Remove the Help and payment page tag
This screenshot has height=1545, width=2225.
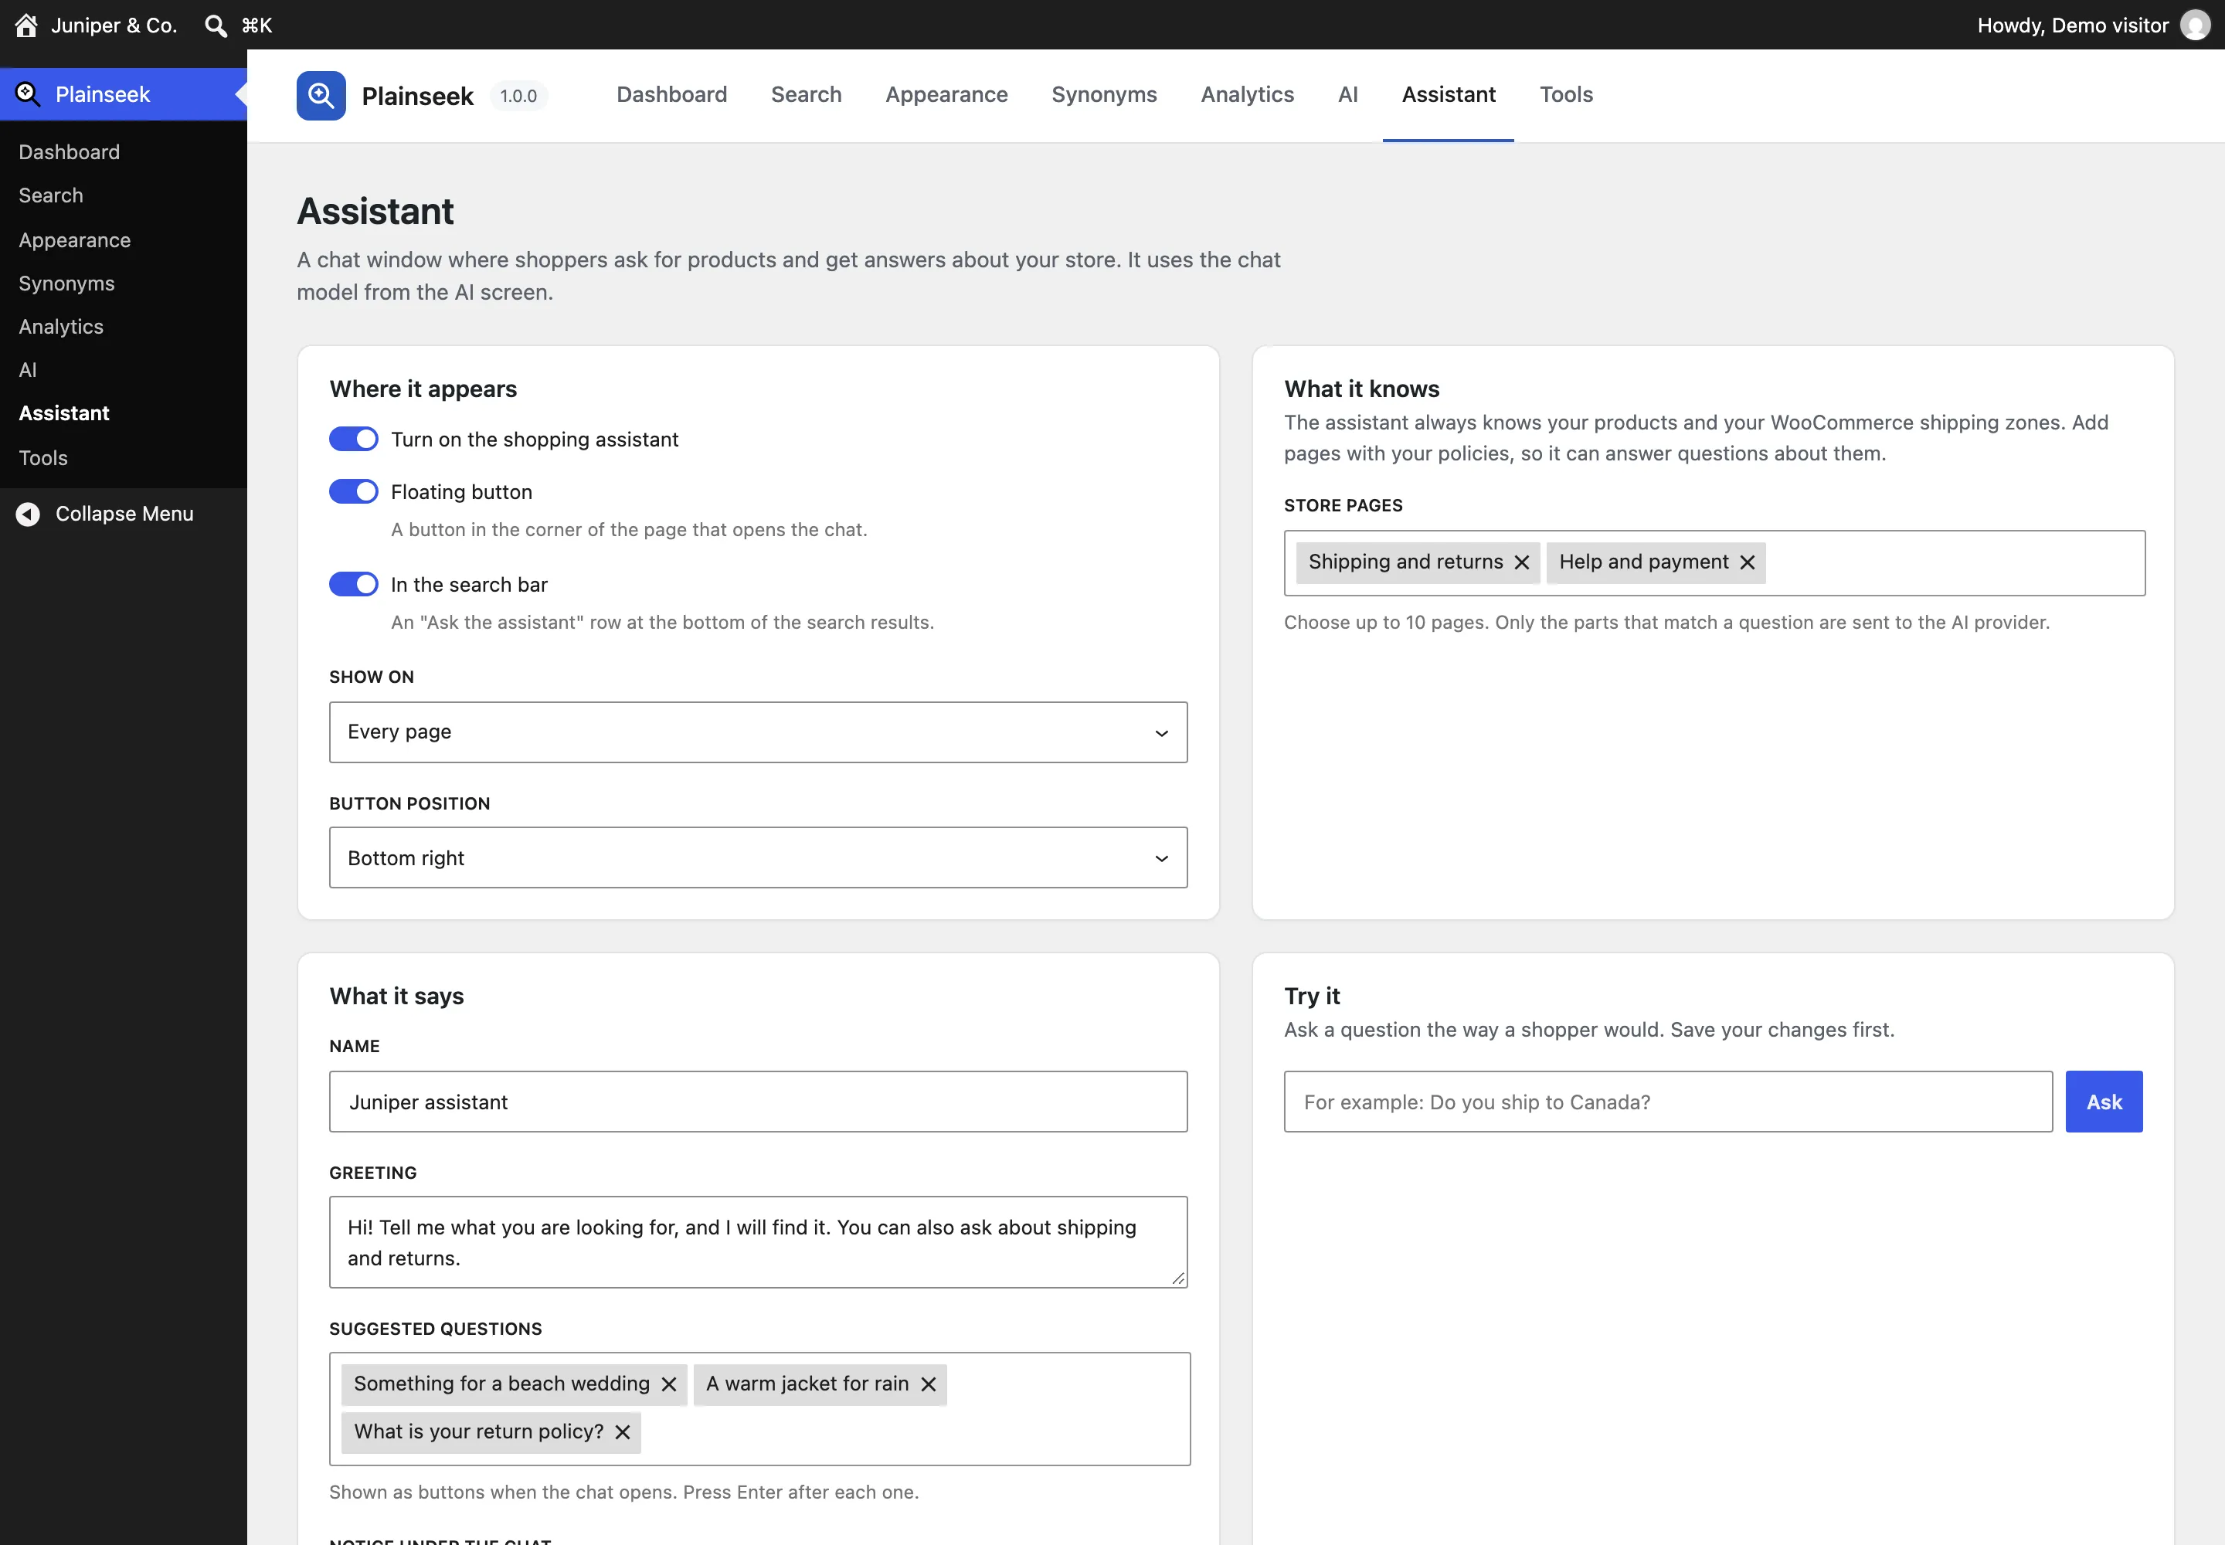click(x=1747, y=562)
